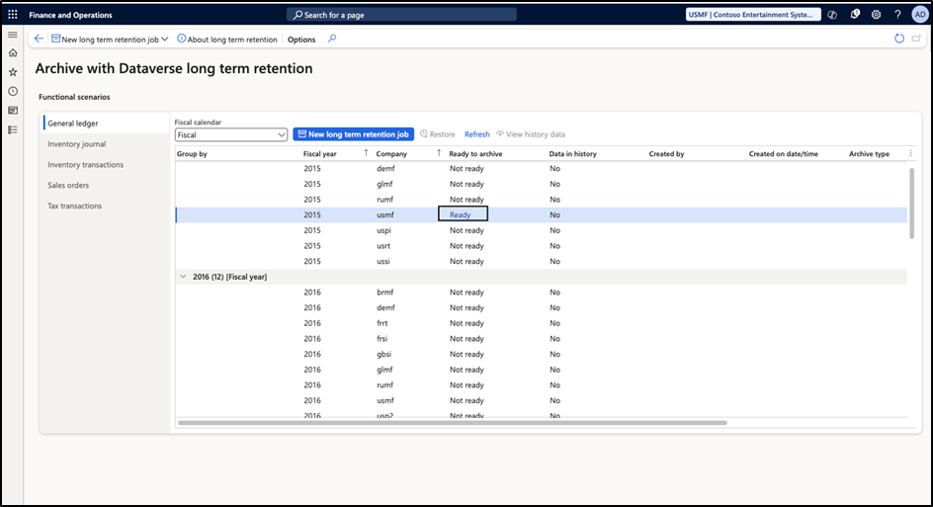Open Workspaces icon in left sidebar
This screenshot has width=933, height=507.
point(13,111)
